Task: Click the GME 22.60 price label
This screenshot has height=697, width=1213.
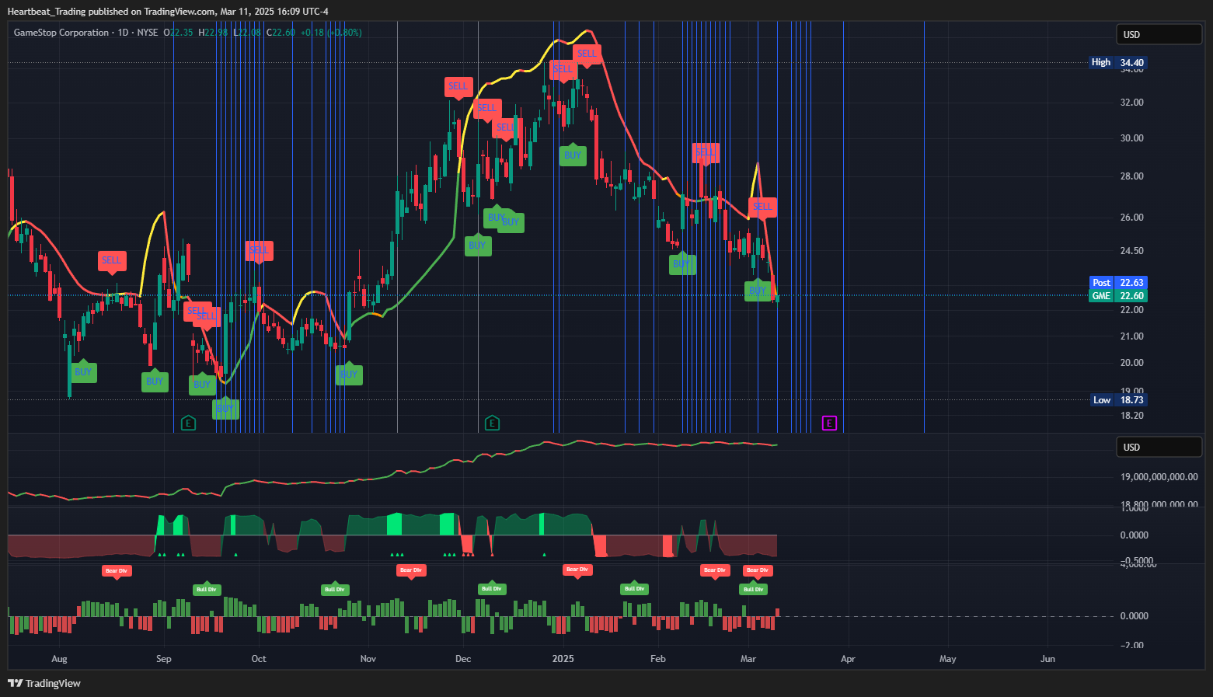Action: [1118, 296]
